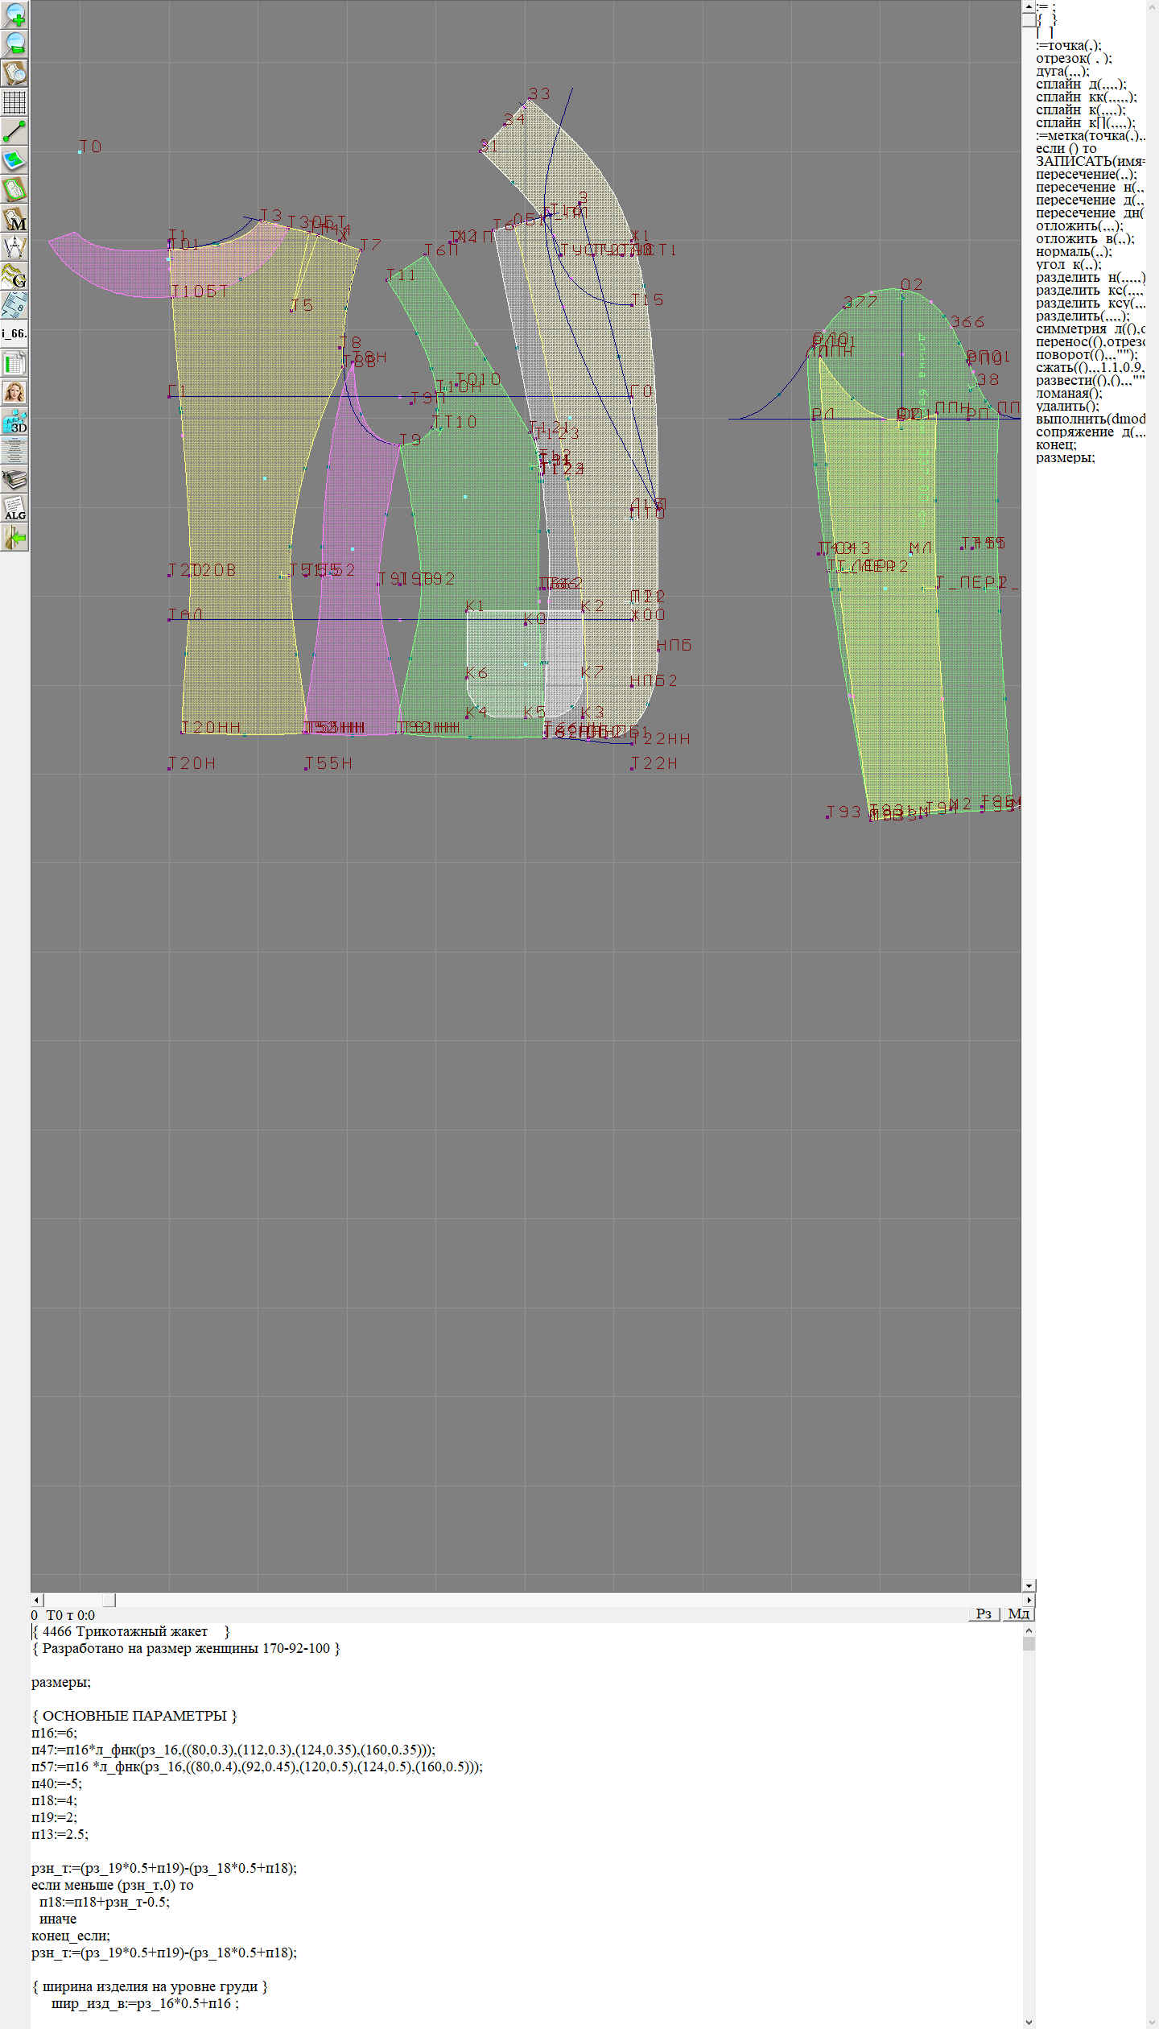Insert the 'дуга(,,.);' command from list
This screenshot has height=2029, width=1159.
(x=1062, y=71)
